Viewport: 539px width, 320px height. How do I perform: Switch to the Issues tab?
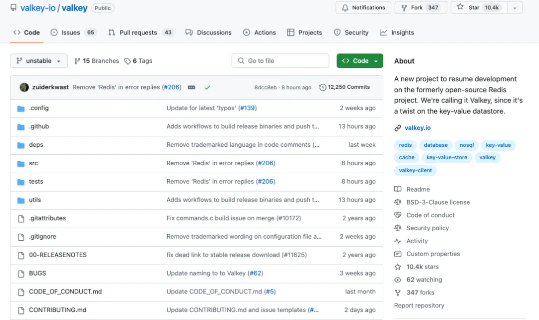click(70, 32)
